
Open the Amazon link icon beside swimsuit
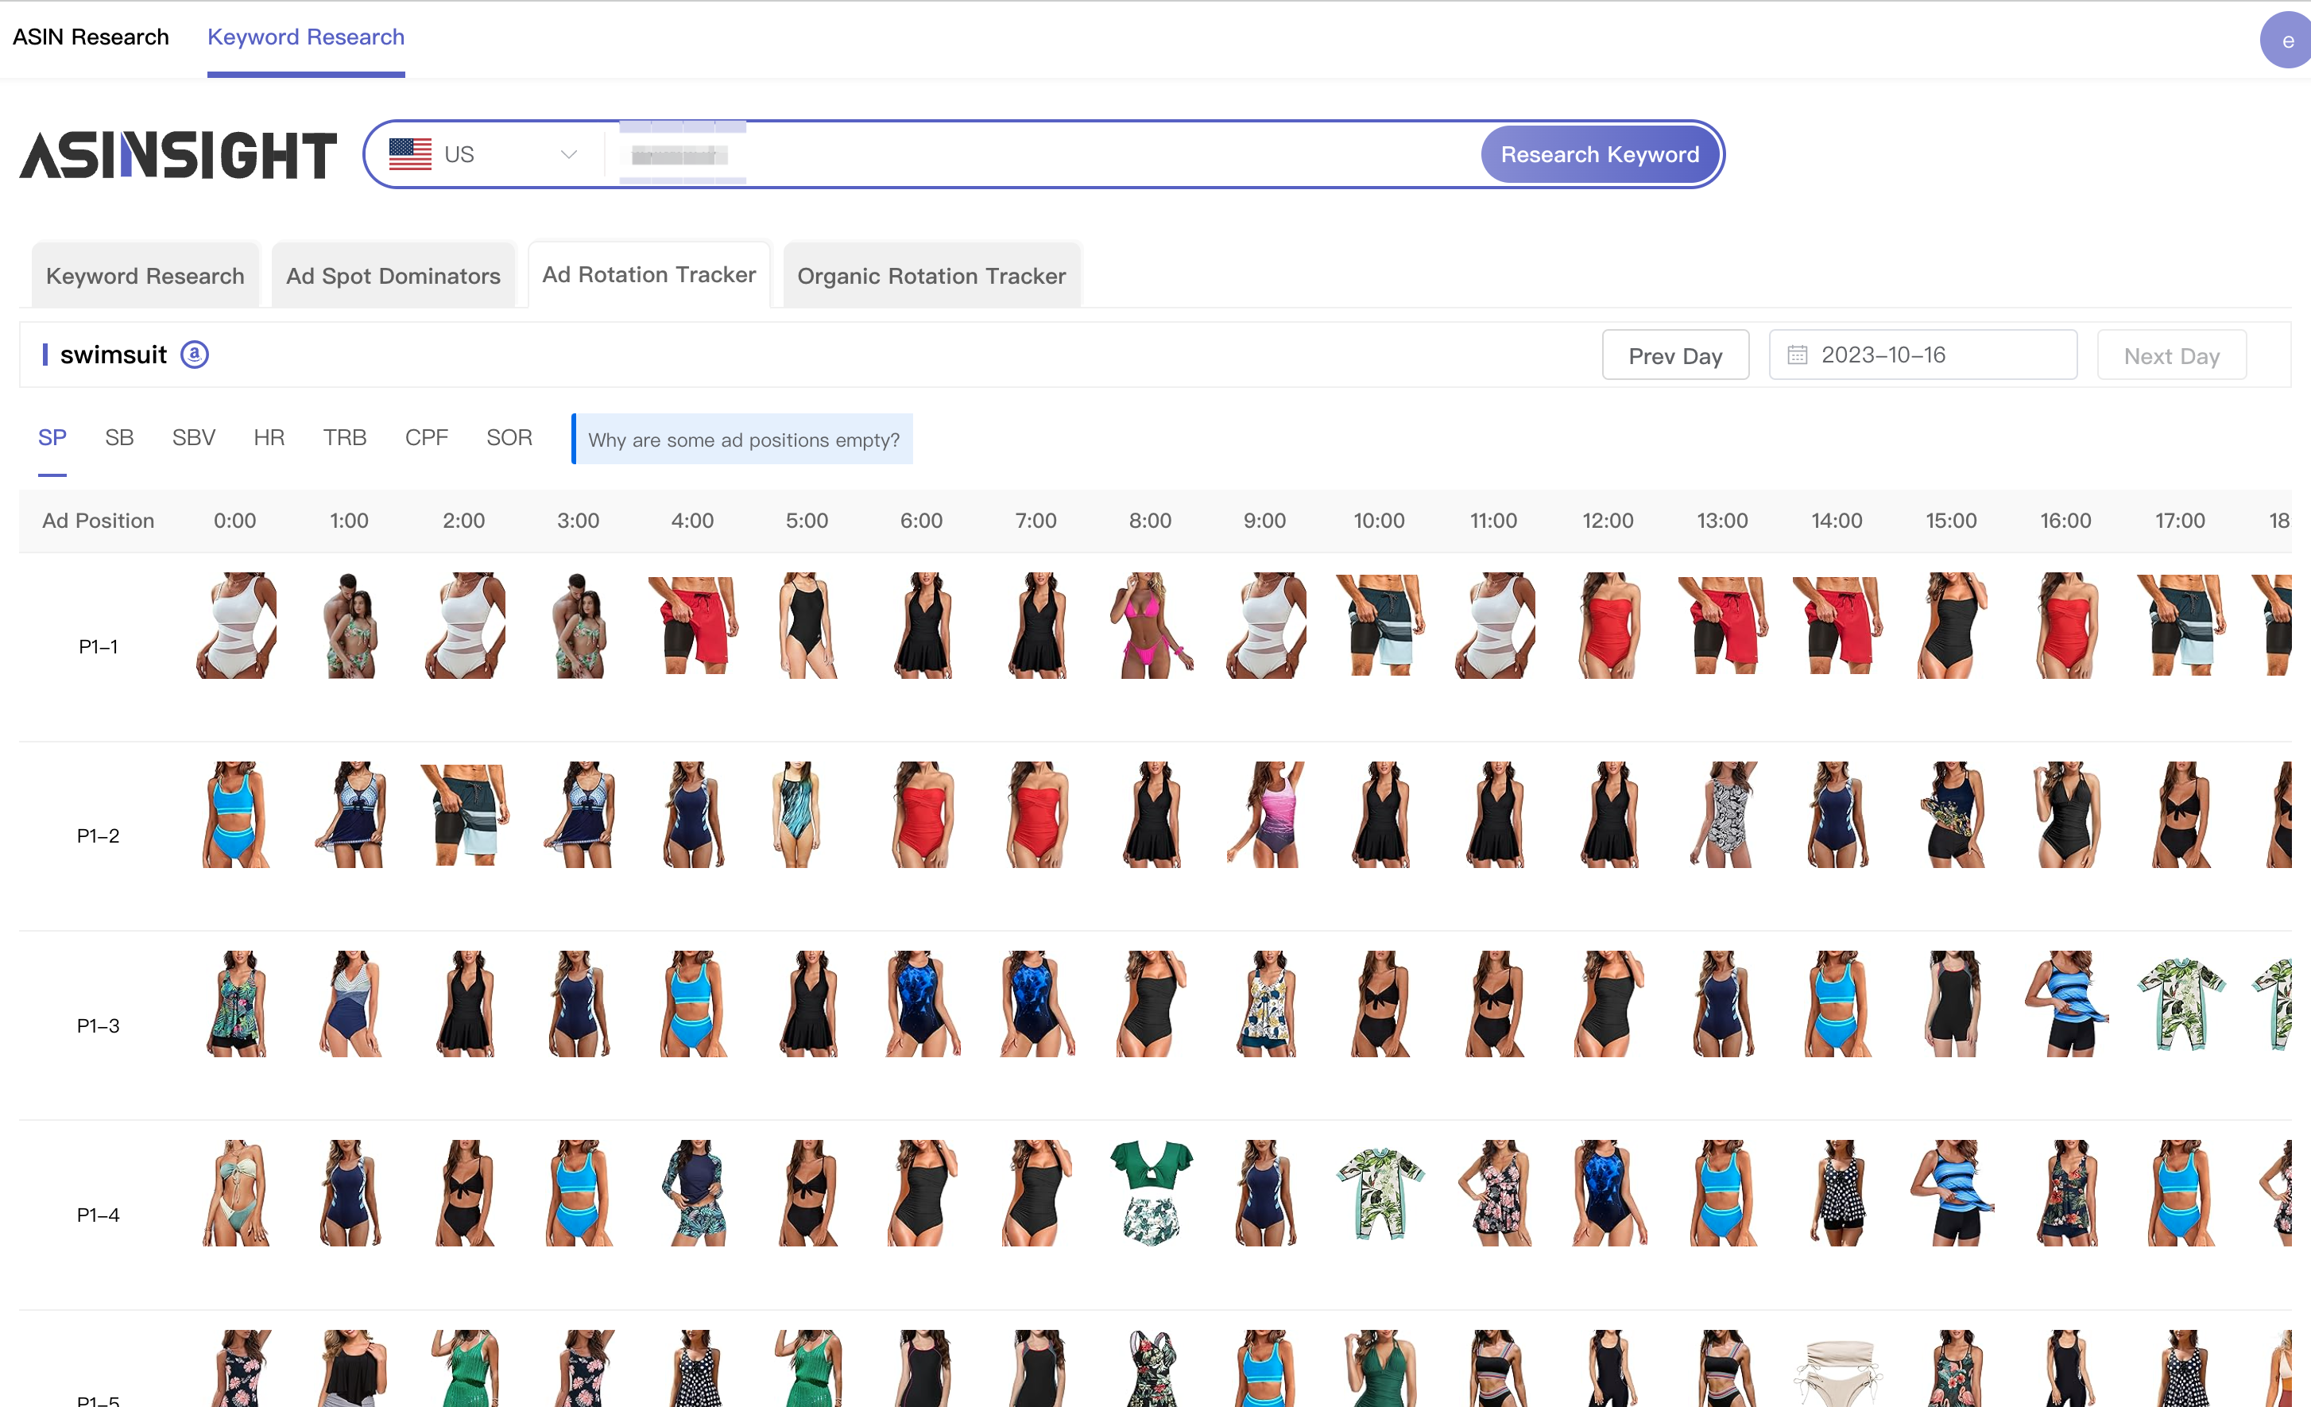point(194,355)
